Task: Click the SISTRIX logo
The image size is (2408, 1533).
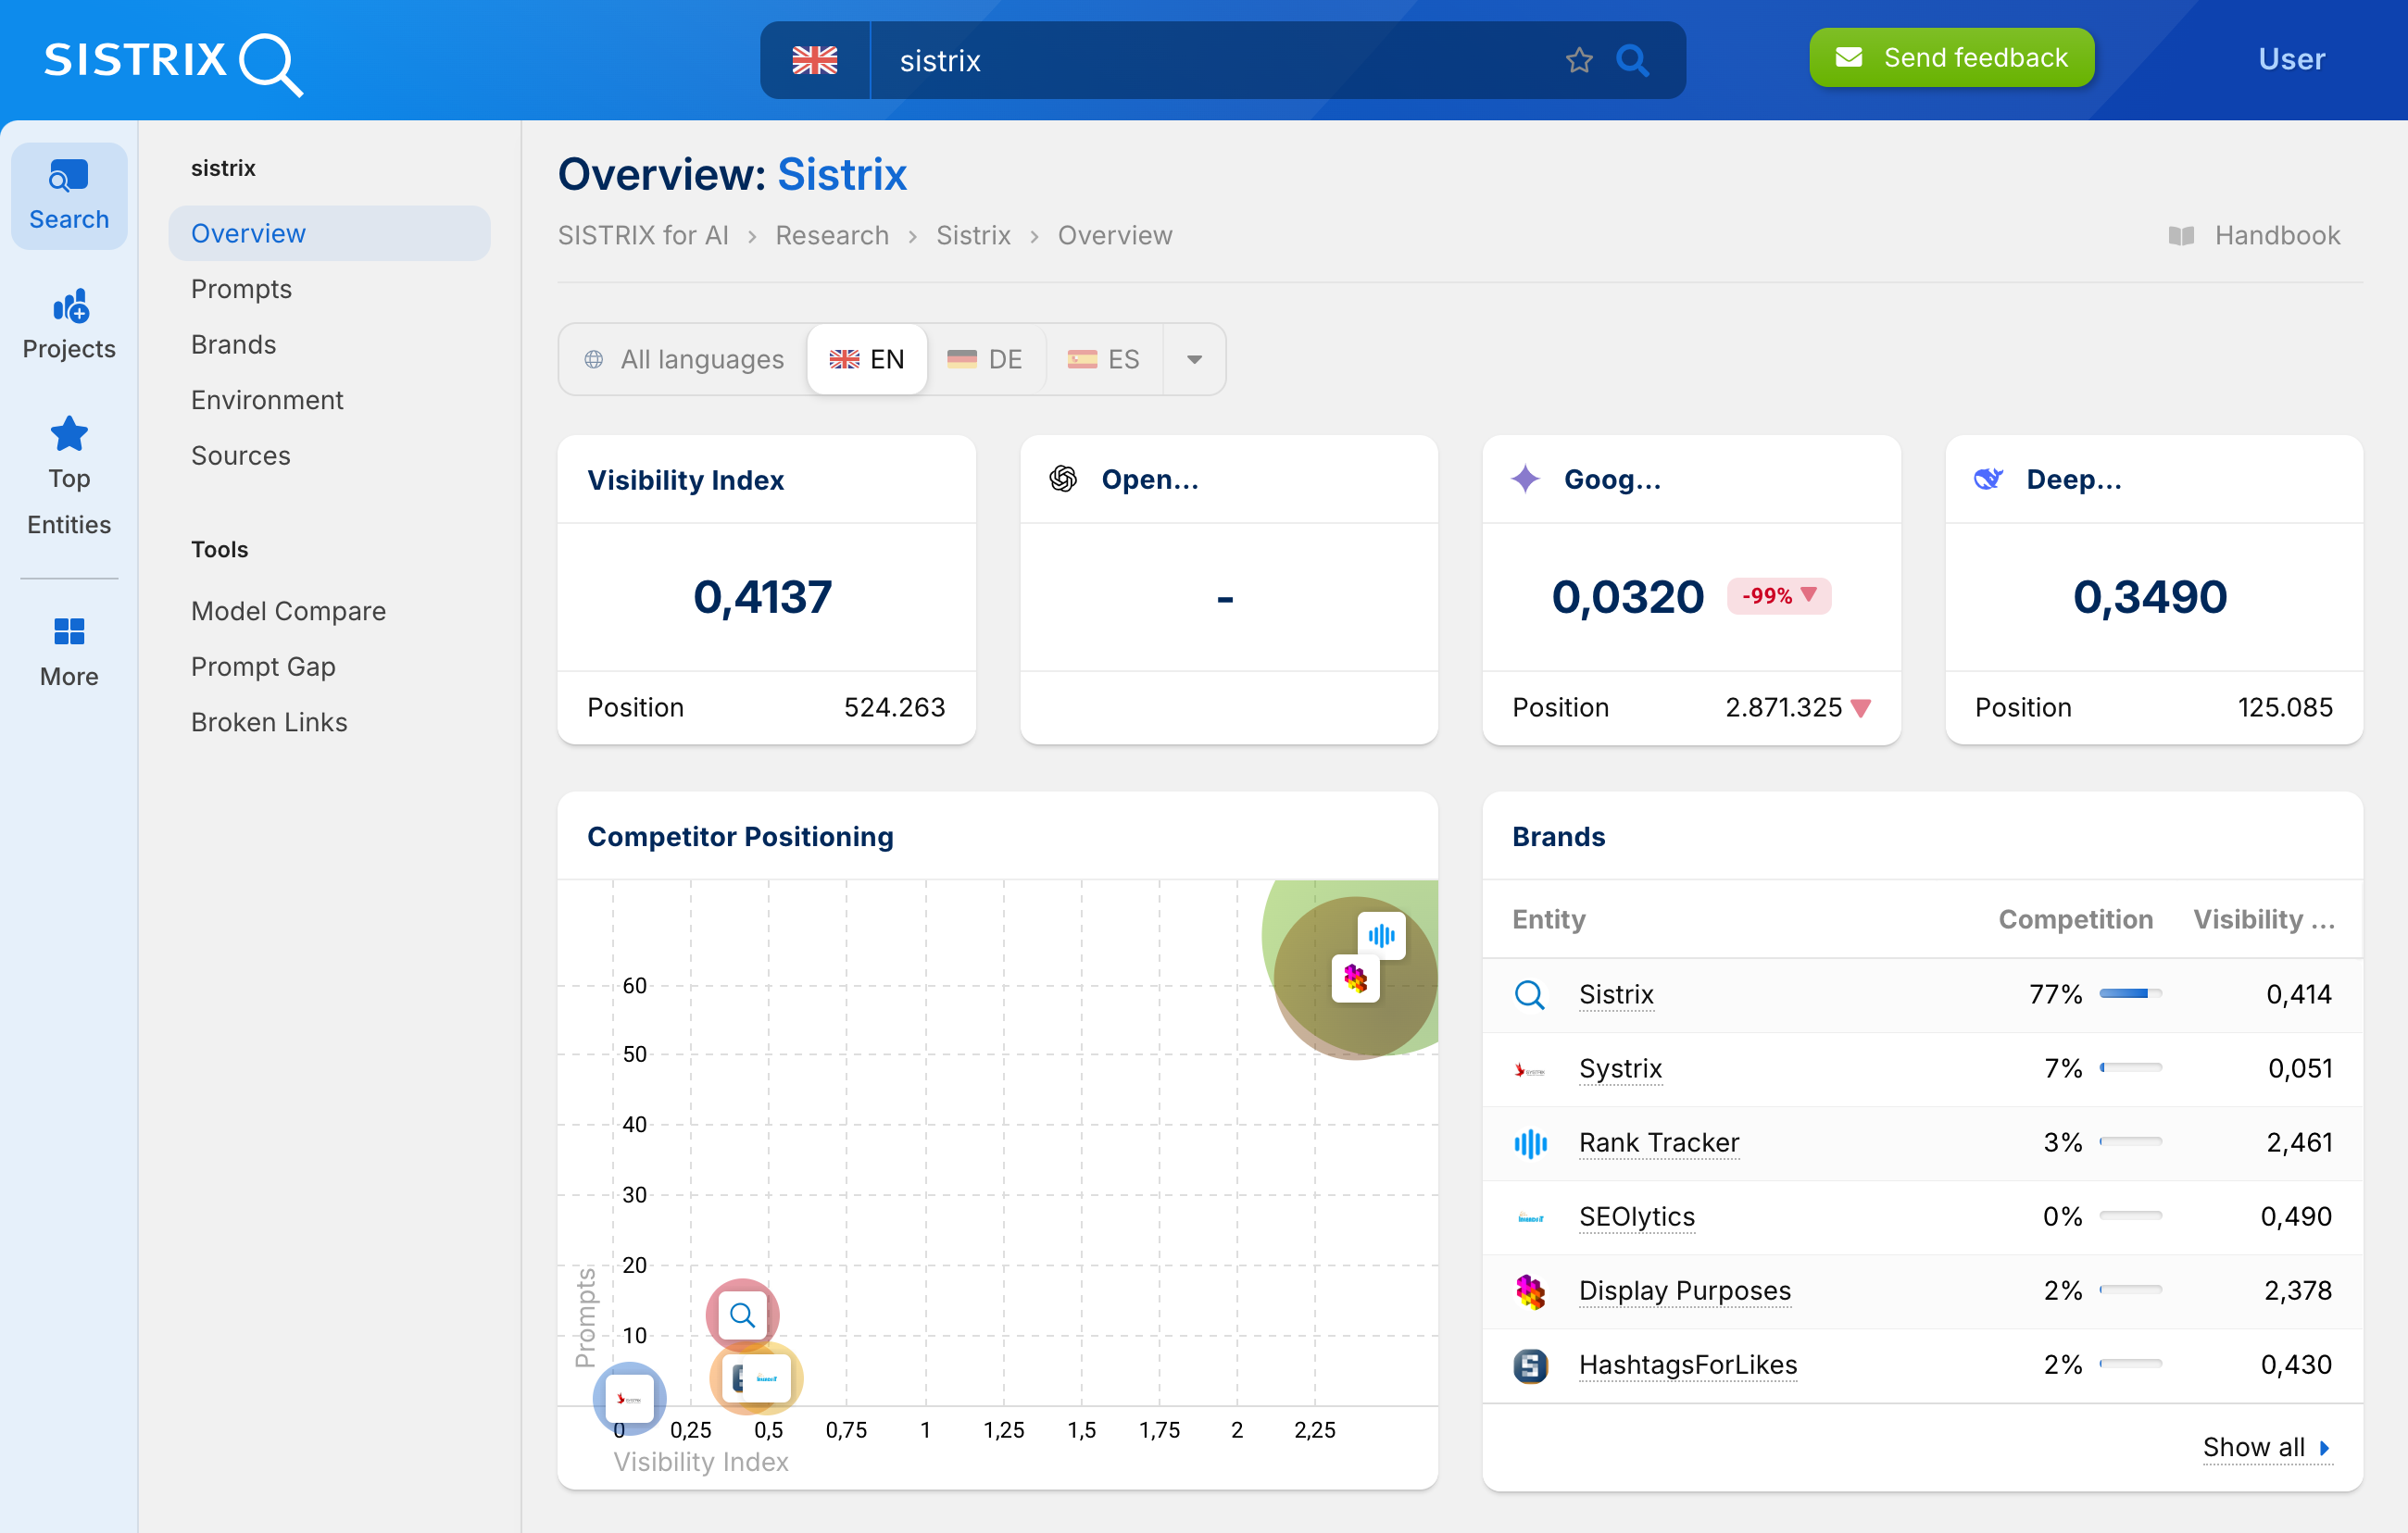Action: pyautogui.click(x=172, y=62)
